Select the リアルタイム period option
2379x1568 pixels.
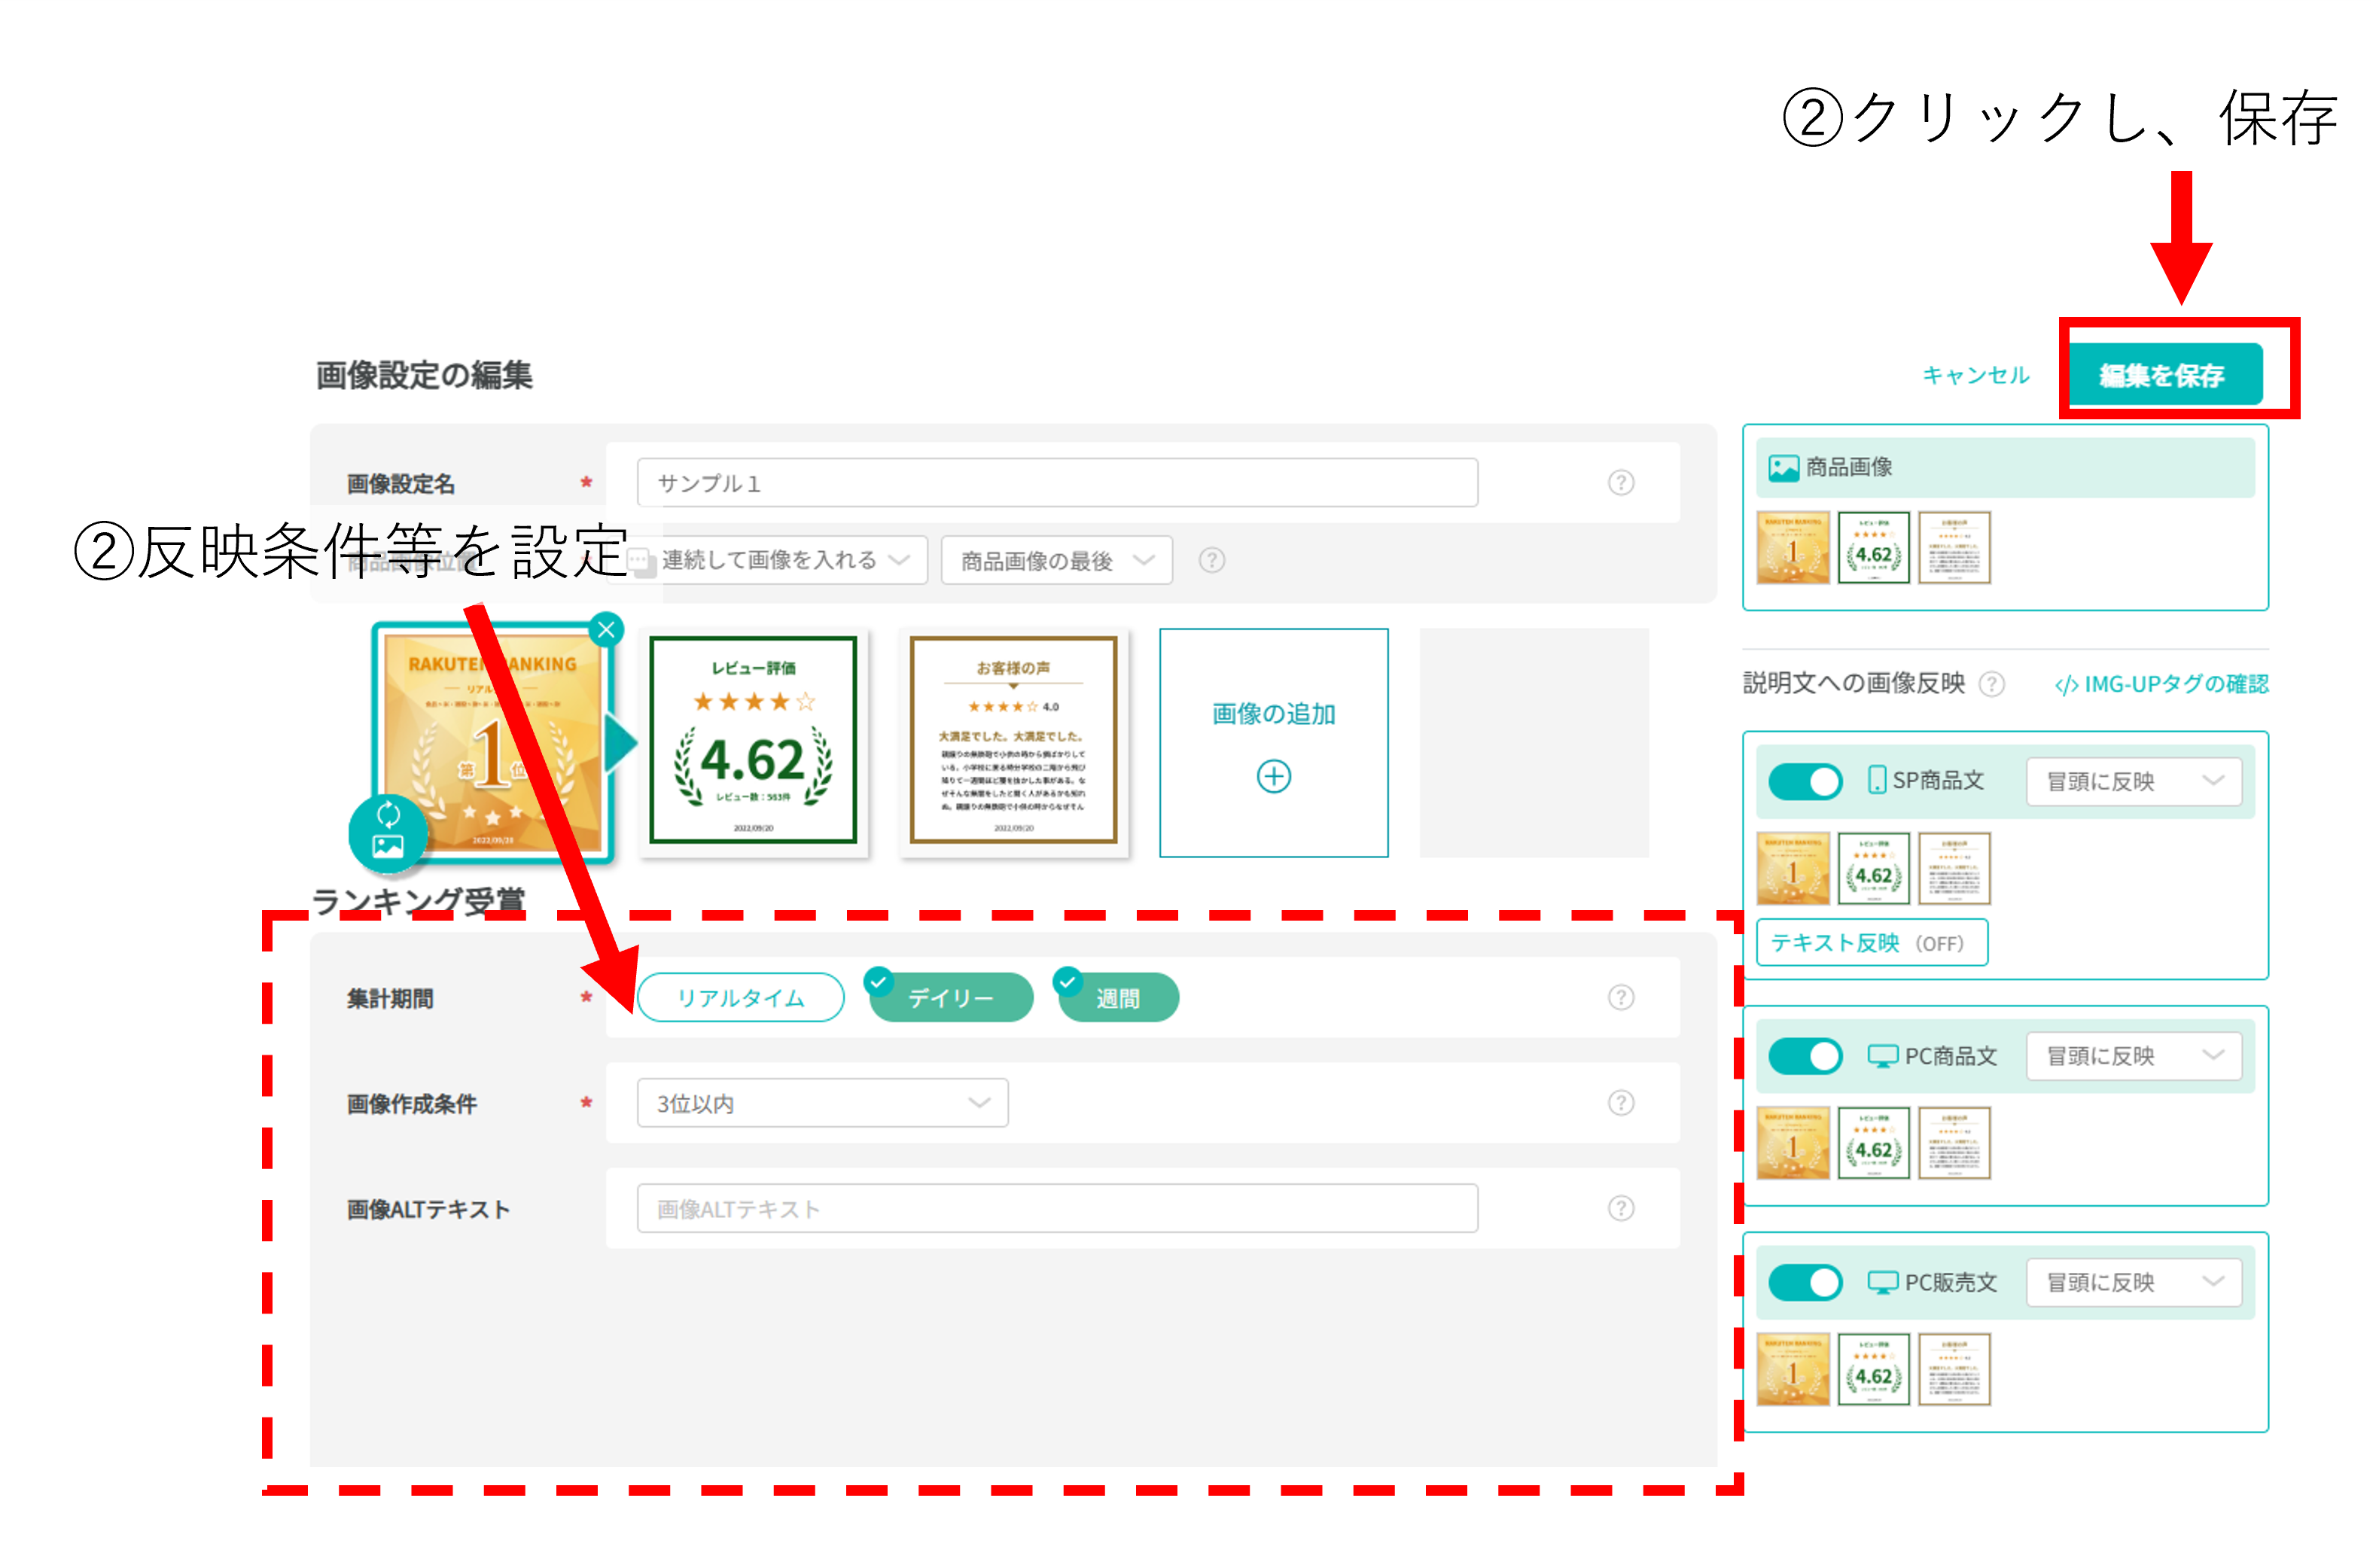[x=740, y=998]
